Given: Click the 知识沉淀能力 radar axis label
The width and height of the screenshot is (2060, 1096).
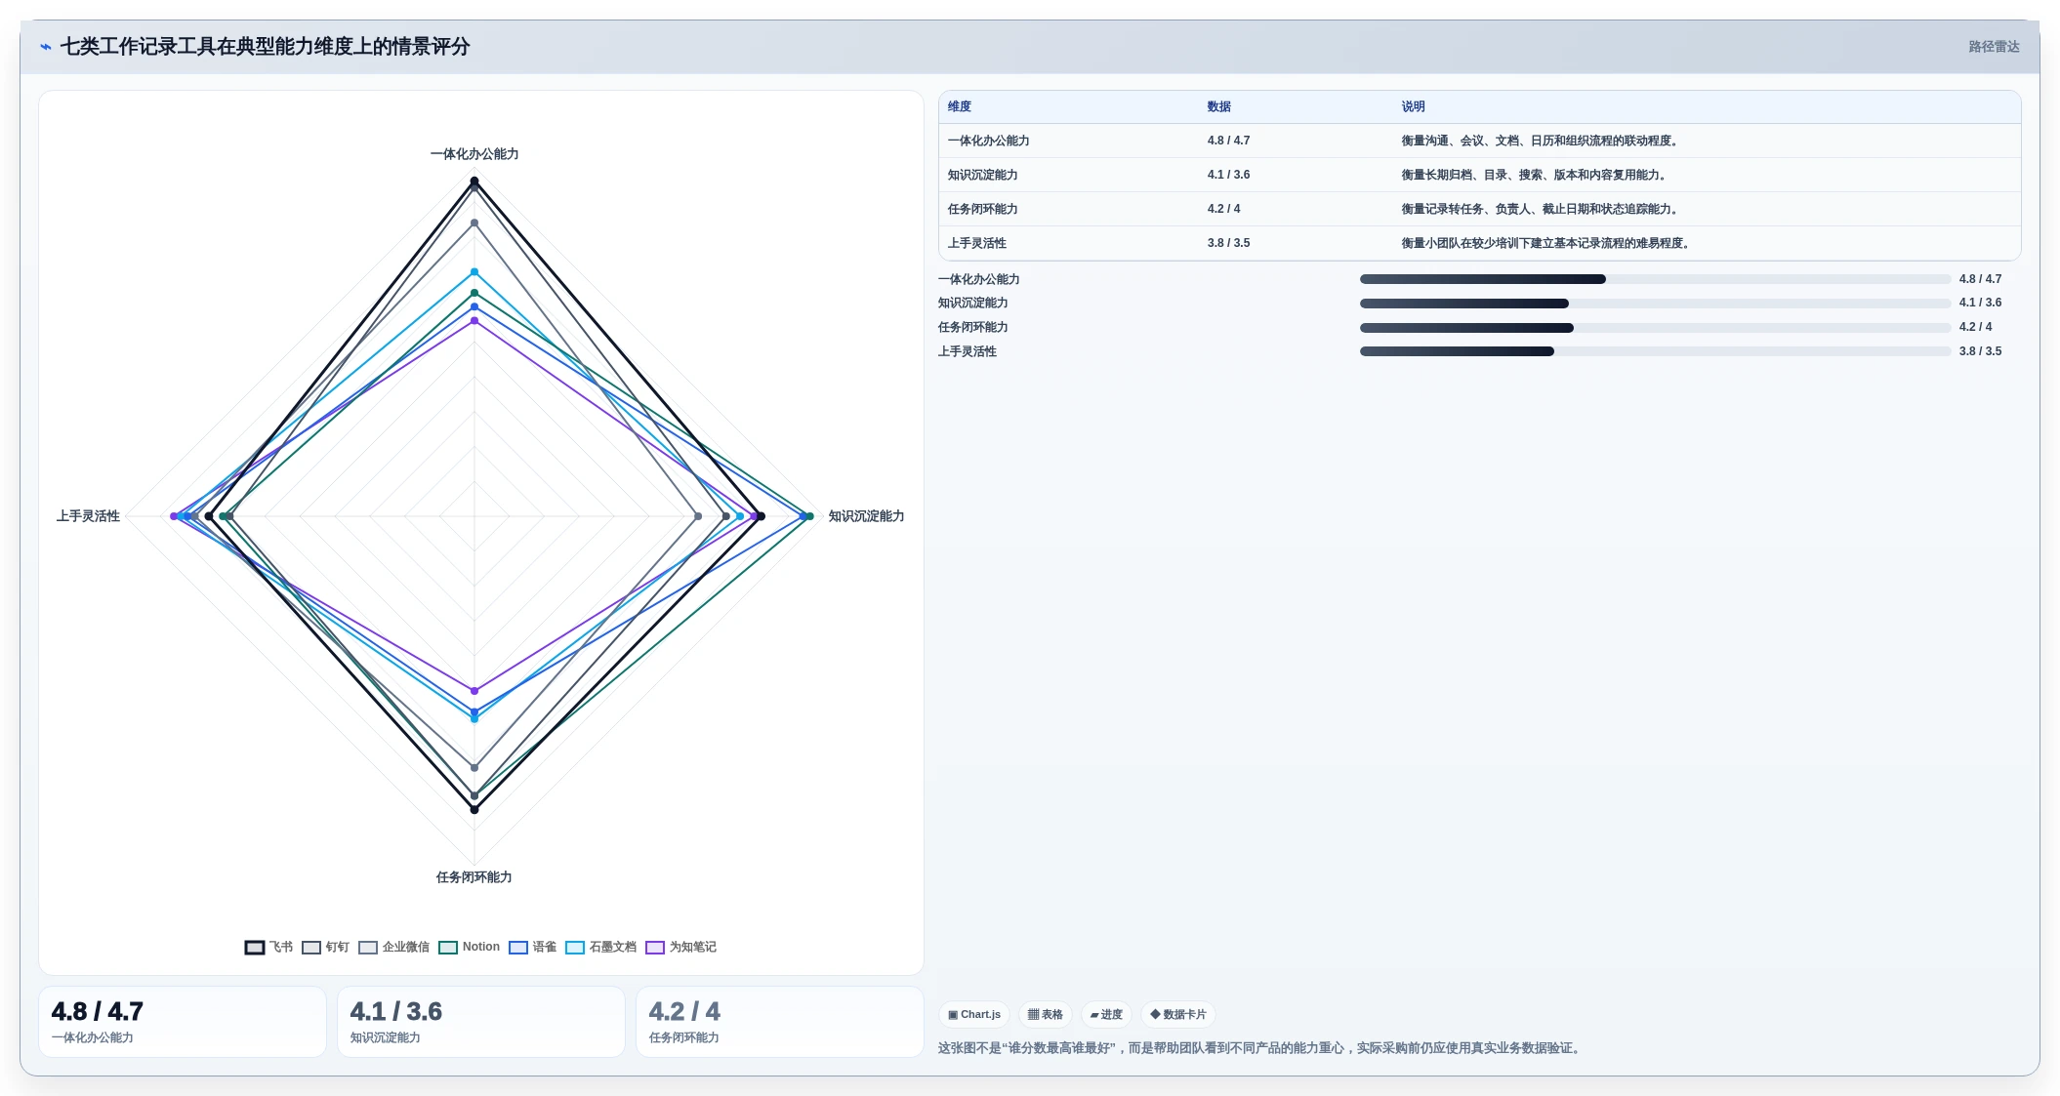Looking at the screenshot, I should (x=866, y=516).
